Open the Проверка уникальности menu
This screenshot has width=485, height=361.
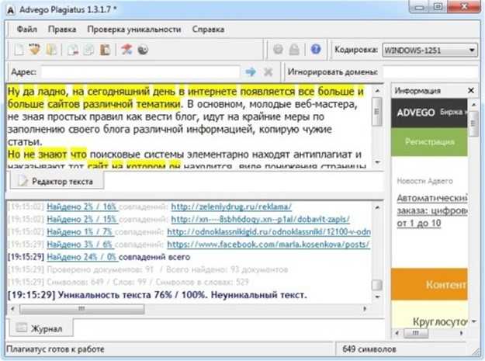(134, 30)
